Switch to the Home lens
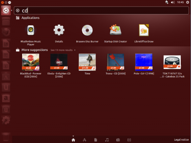Image resolution: width=191 pixels, height=143 pixels. [x=73, y=140]
